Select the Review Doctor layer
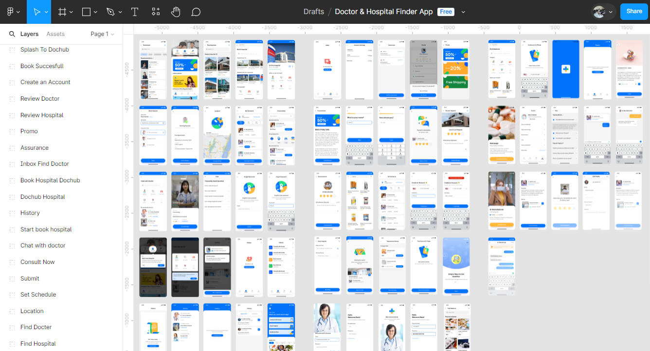This screenshot has height=351, width=650. tap(40, 99)
